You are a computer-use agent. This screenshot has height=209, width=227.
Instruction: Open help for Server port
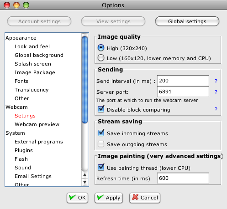[x=216, y=92]
